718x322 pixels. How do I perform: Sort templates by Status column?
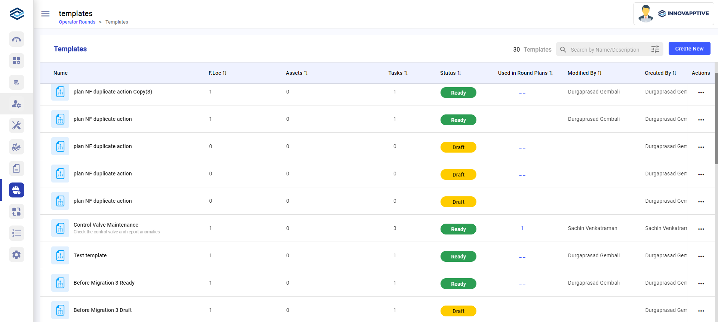point(451,73)
